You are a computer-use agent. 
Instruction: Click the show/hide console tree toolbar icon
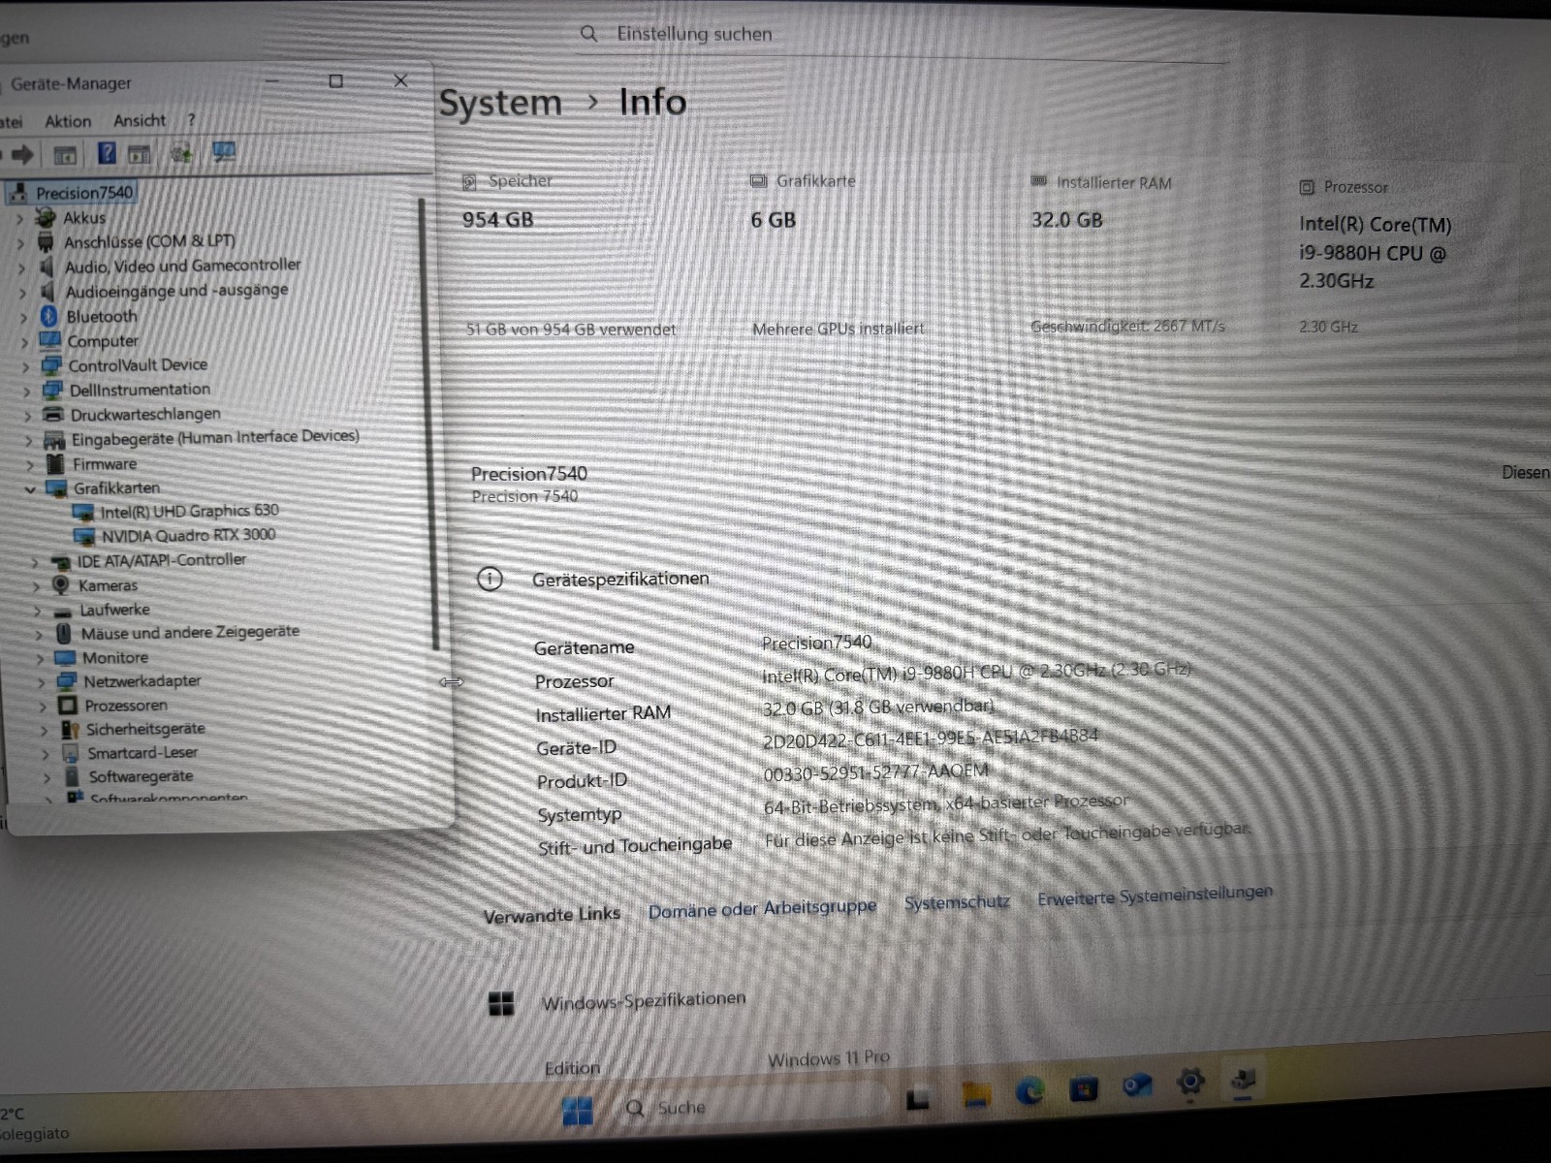(65, 154)
